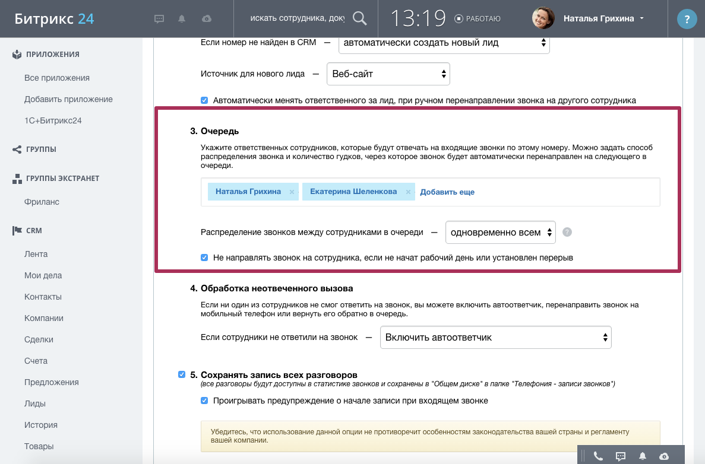Show hint for call distribution setting

pos(567,232)
